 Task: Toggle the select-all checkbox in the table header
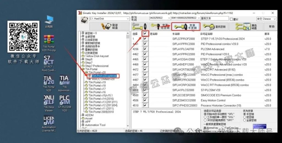tap(145, 33)
